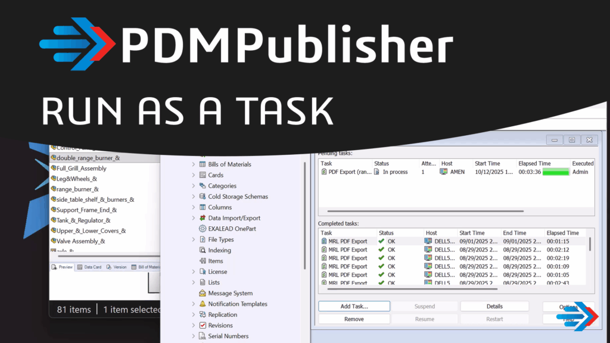The width and height of the screenshot is (610, 343).
Task: Click the Leg&Wheels_& assembly icon
Action: coord(54,179)
